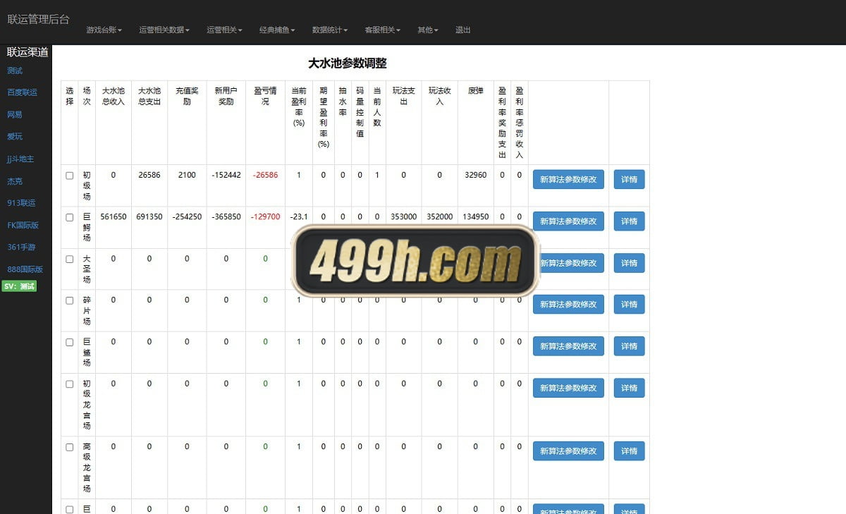Image resolution: width=846 pixels, height=514 pixels.
Task: Select the 913联运 channel
Action: pos(21,203)
